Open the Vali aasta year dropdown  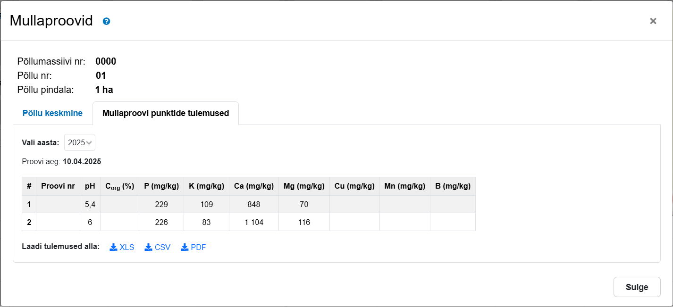coord(80,142)
